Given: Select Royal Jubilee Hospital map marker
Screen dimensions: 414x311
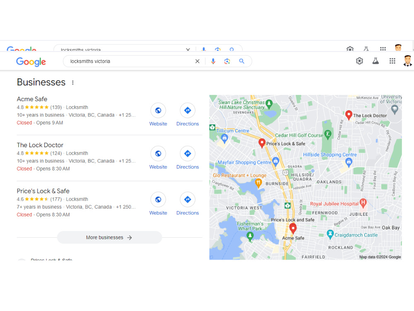Looking at the screenshot, I should point(363,203).
